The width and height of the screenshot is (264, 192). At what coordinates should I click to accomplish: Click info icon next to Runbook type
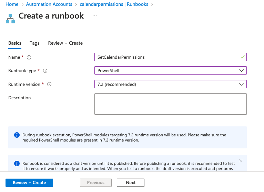coord(45,71)
